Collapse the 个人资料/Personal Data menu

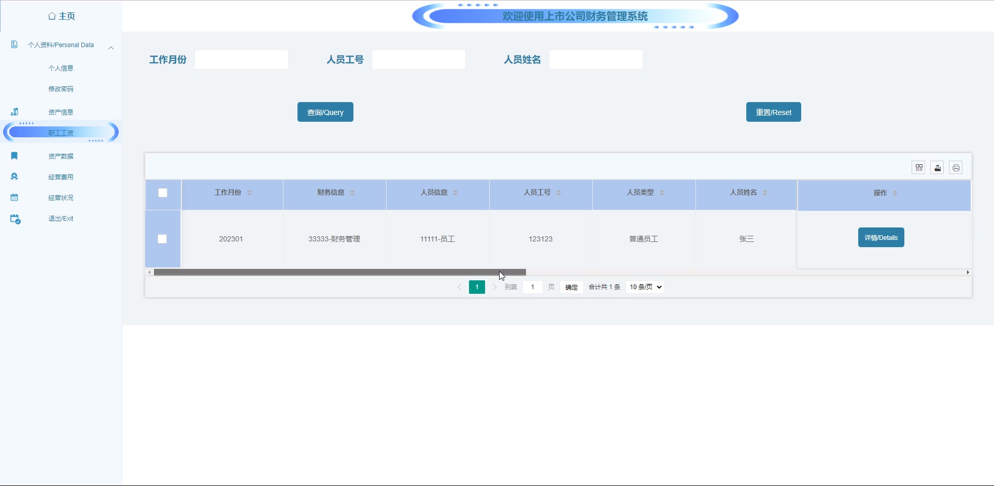111,48
